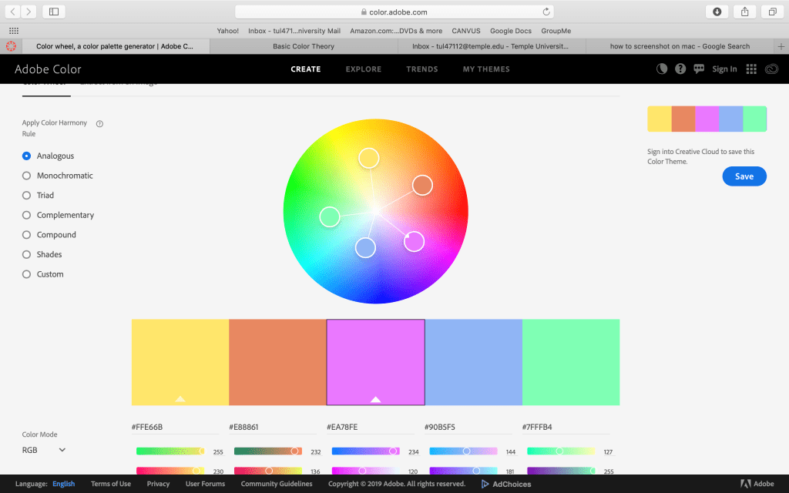This screenshot has height=493, width=789.
Task: Click the Sign In link
Action: (724, 69)
